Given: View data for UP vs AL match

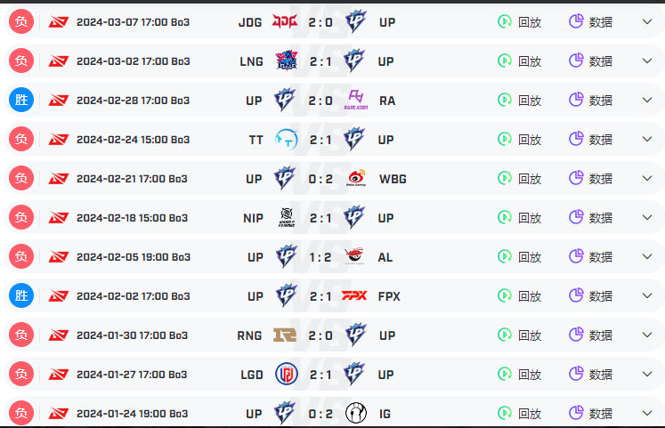Looking at the screenshot, I should pos(590,257).
